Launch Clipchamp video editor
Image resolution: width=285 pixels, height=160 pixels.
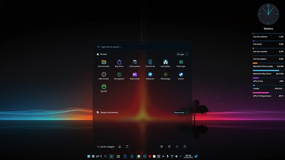(x=135, y=76)
